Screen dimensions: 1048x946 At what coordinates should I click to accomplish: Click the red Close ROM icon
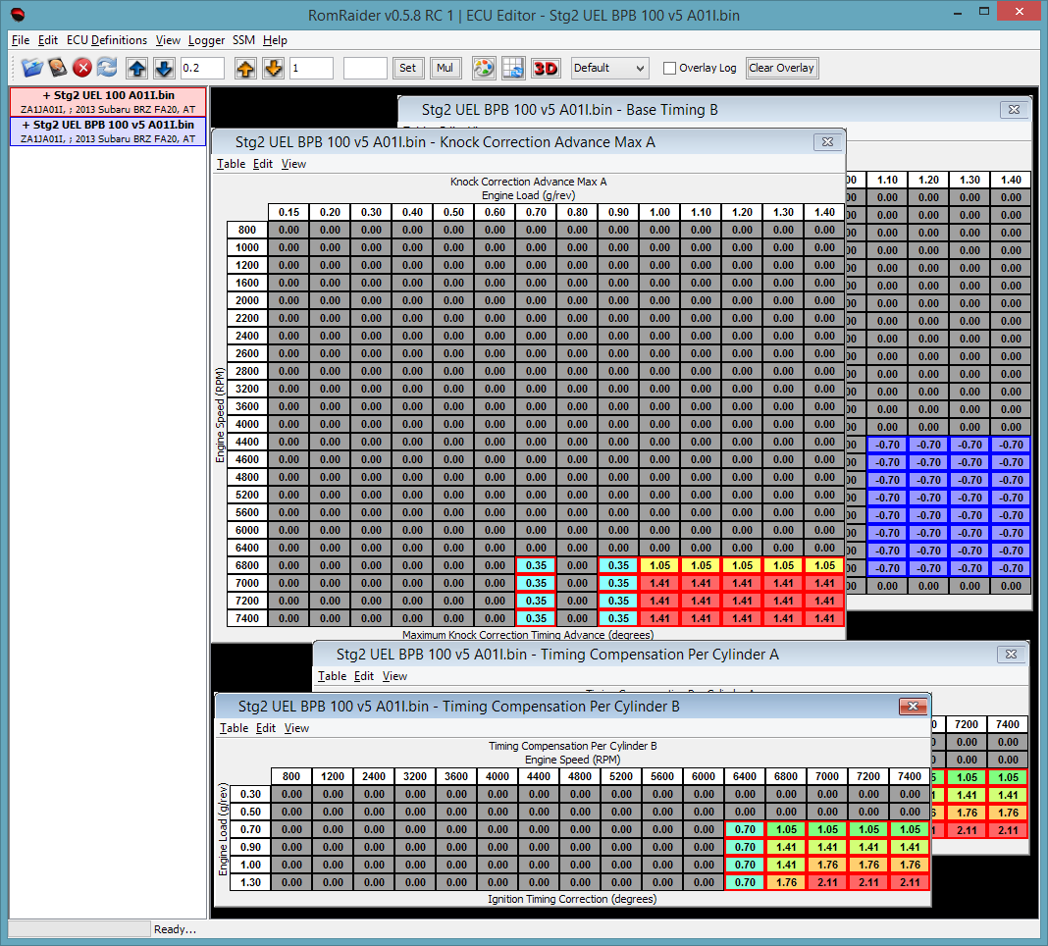(x=82, y=68)
